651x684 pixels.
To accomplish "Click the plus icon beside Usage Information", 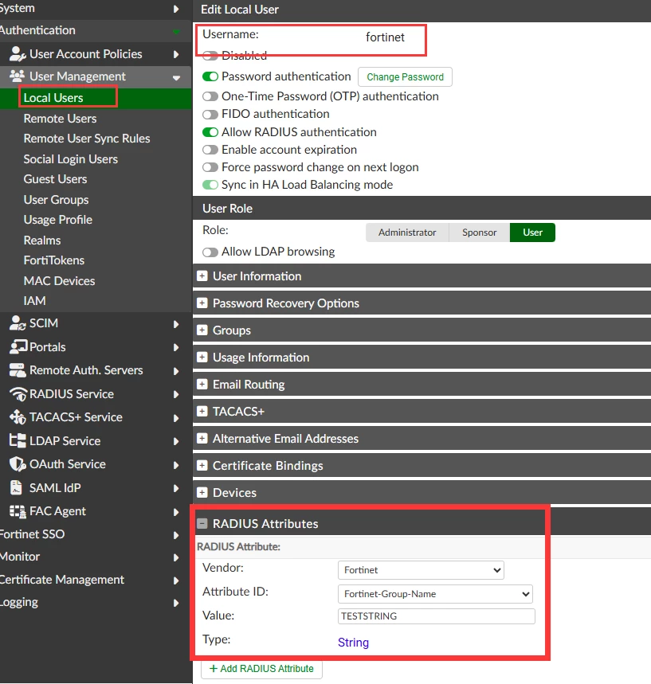I will point(202,357).
